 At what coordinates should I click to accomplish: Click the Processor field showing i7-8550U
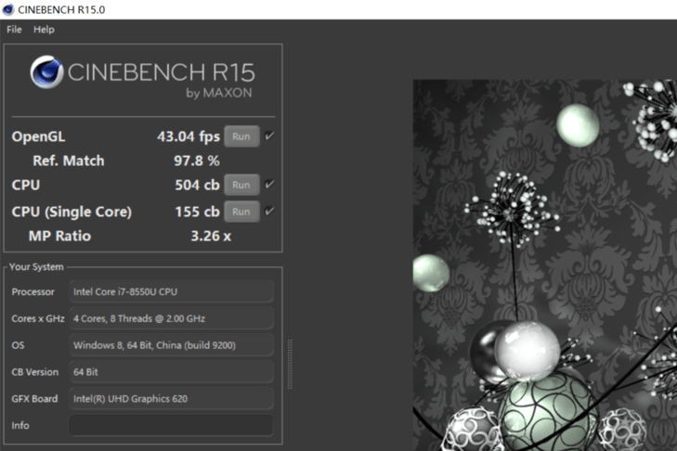tap(172, 291)
